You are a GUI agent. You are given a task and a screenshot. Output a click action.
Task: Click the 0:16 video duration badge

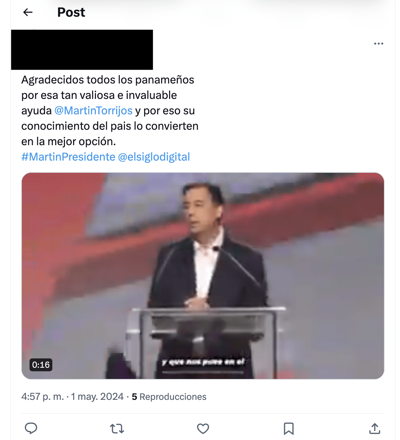41,365
